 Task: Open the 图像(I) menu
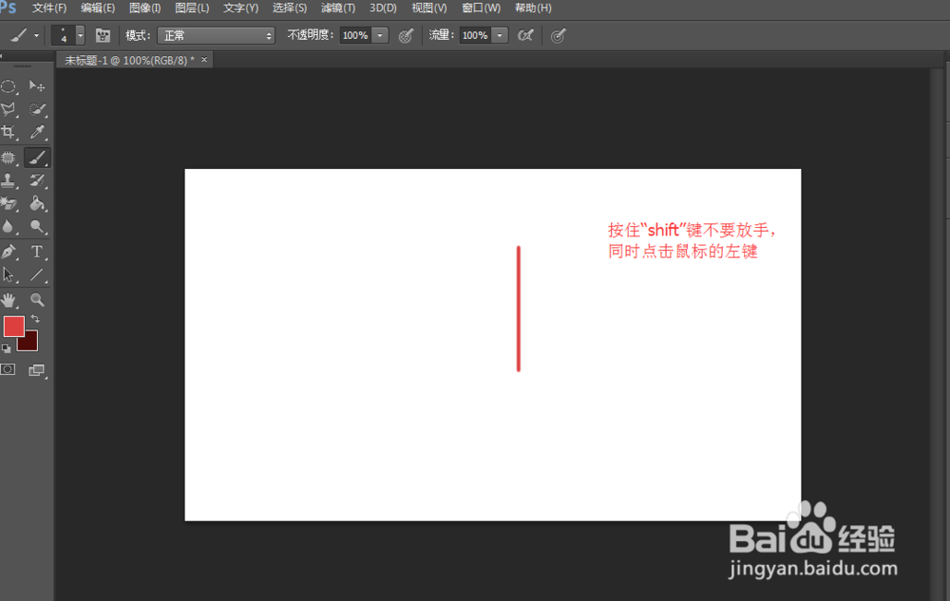click(144, 8)
